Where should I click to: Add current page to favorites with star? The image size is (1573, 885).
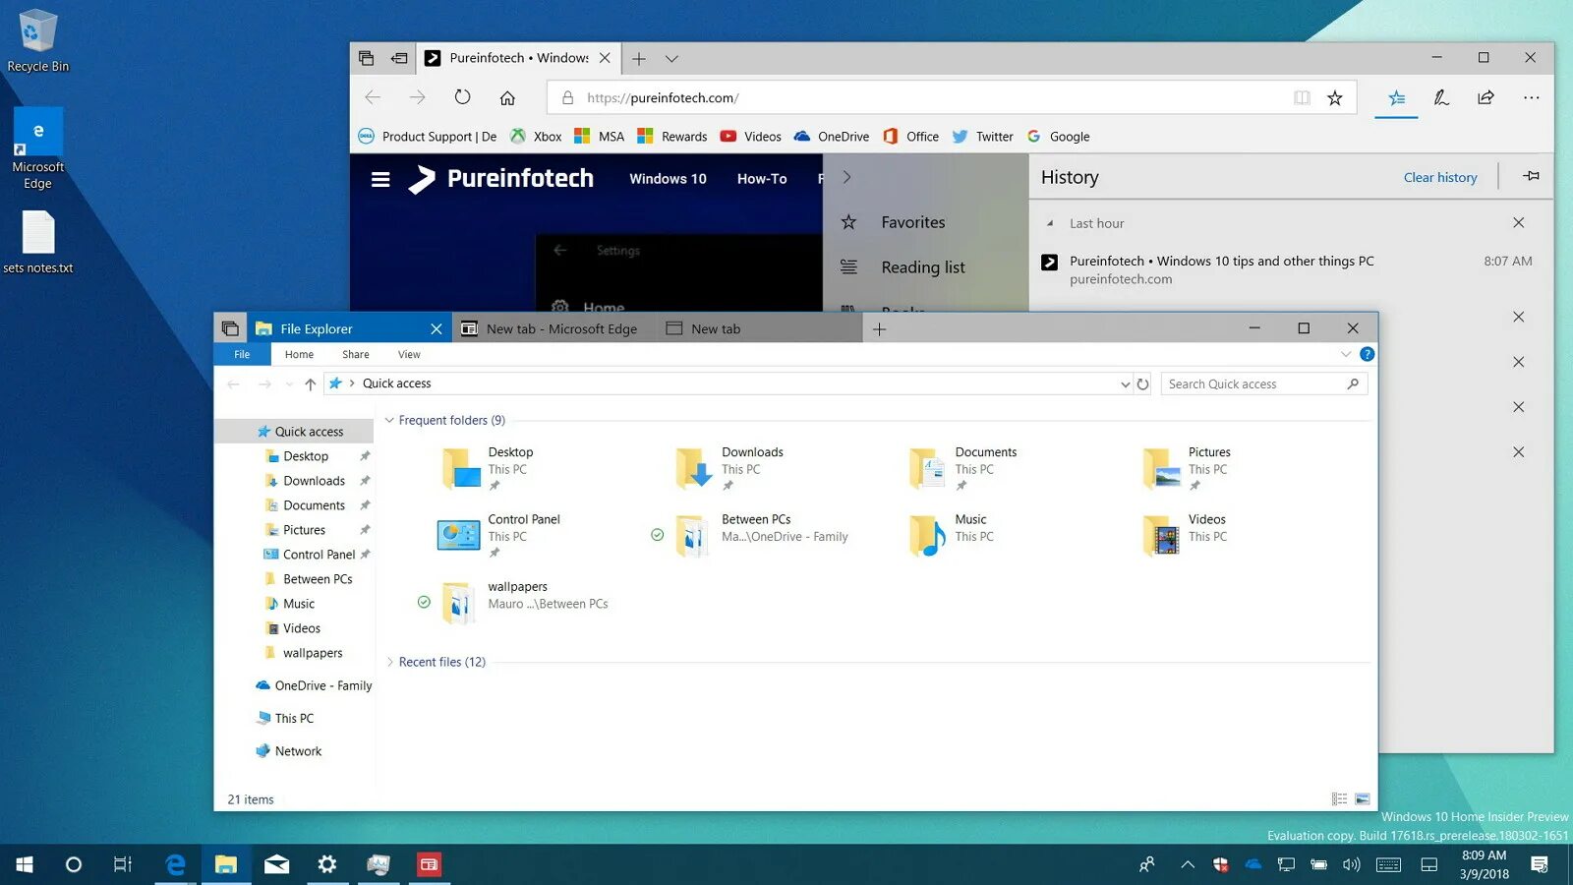click(1334, 97)
